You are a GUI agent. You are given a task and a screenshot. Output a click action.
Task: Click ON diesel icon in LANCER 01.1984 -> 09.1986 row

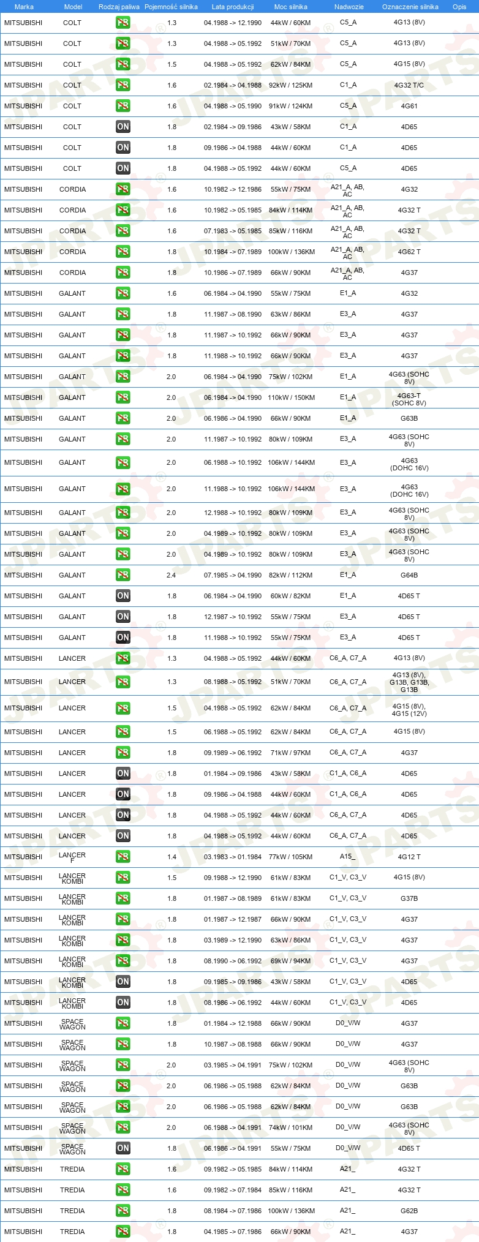pos(123,773)
